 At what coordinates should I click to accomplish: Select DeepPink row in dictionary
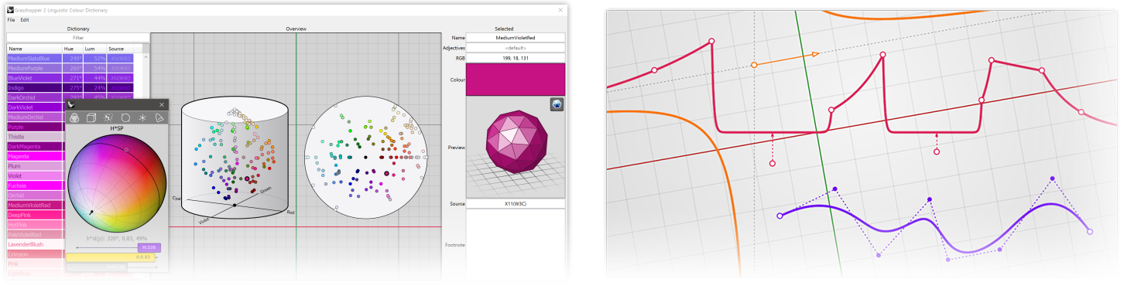tap(36, 215)
